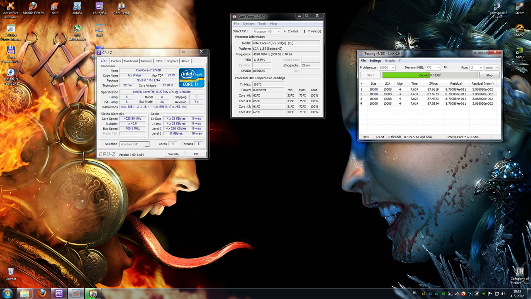The width and height of the screenshot is (531, 299).
Task: Switch to CPU-Z via taskbar button
Action: (58, 293)
